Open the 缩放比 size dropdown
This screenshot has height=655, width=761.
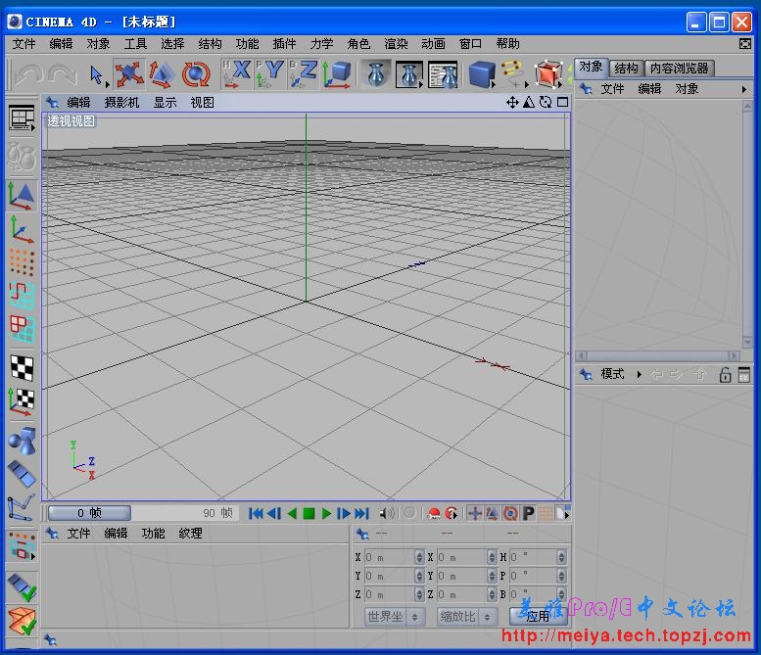coord(466,617)
